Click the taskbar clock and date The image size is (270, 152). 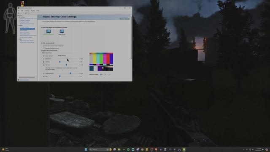(259, 149)
